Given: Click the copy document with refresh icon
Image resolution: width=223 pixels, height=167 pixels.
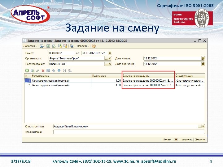Looking at the screenshot, I should pyautogui.click(x=54, y=46).
